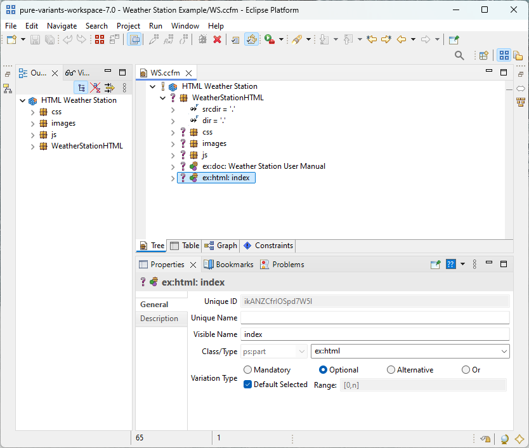
Task: Click the new model wizard icon on the toolbar
Action: click(x=10, y=39)
